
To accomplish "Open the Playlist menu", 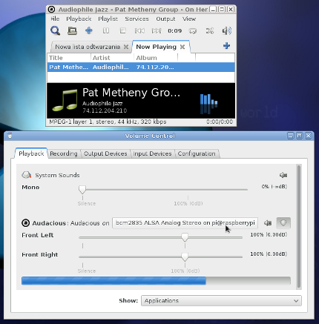I will coord(108,19).
